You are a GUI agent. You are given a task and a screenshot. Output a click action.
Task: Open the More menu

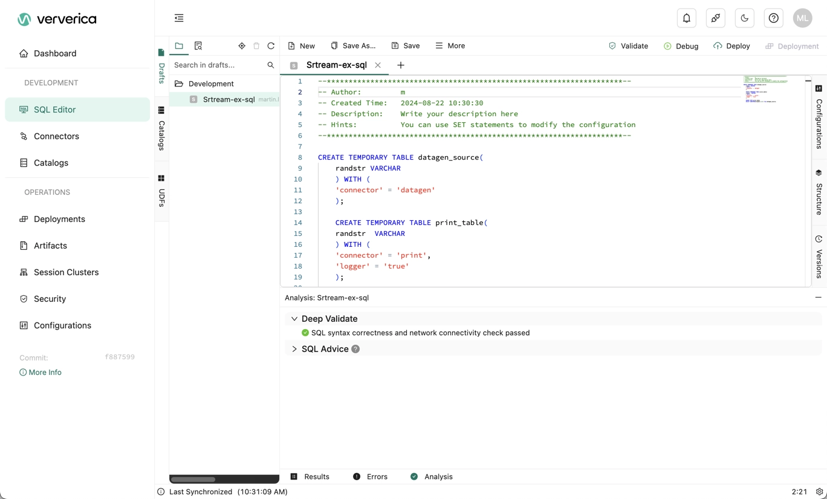[450, 46]
